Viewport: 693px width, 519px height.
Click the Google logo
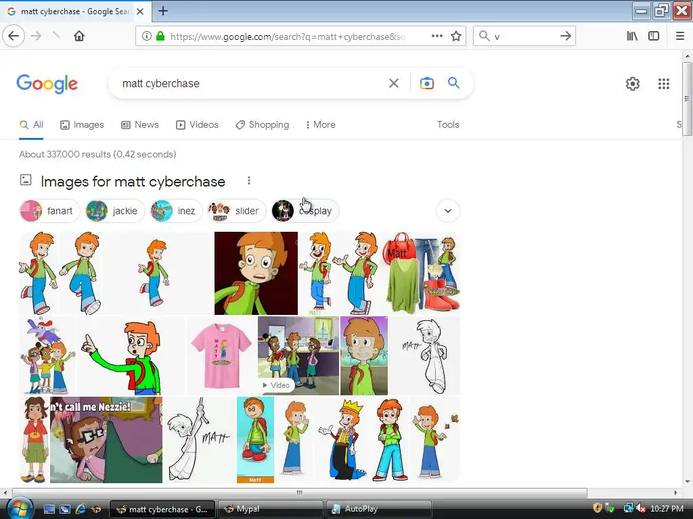coord(47,84)
